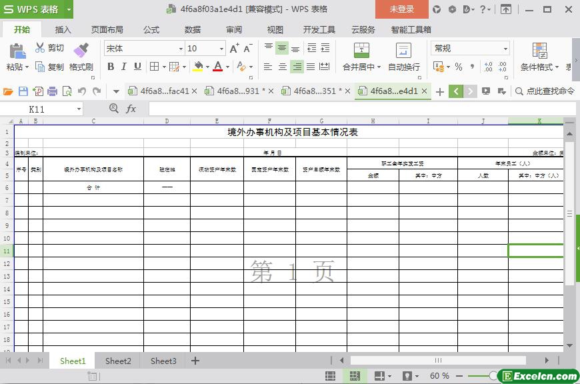Click the Merge and Center (合并居中) icon
The width and height of the screenshot is (580, 384).
click(361, 51)
